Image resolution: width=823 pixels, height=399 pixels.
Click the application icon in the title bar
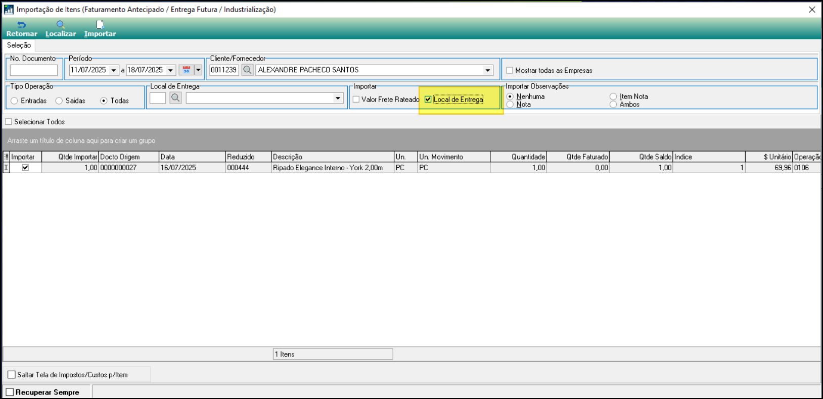point(9,10)
